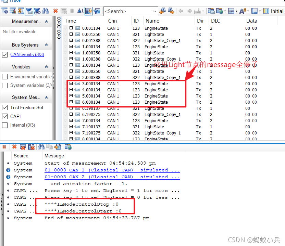This screenshot has width=285, height=246.
Task: Open the globe window configuration dropdown arrow
Action: tap(225, 11)
